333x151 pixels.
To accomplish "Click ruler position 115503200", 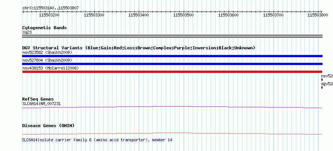I will click(x=49, y=15).
